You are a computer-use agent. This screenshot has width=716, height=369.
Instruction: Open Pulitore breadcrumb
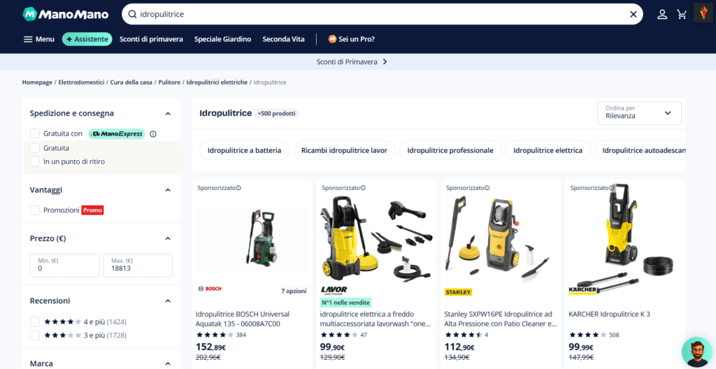169,82
